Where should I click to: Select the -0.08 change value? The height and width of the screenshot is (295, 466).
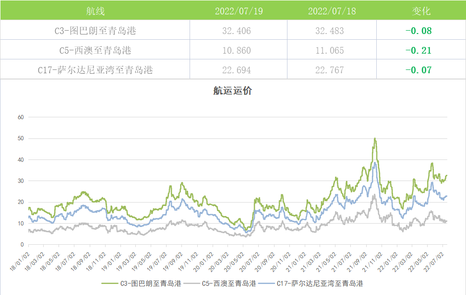click(x=418, y=31)
